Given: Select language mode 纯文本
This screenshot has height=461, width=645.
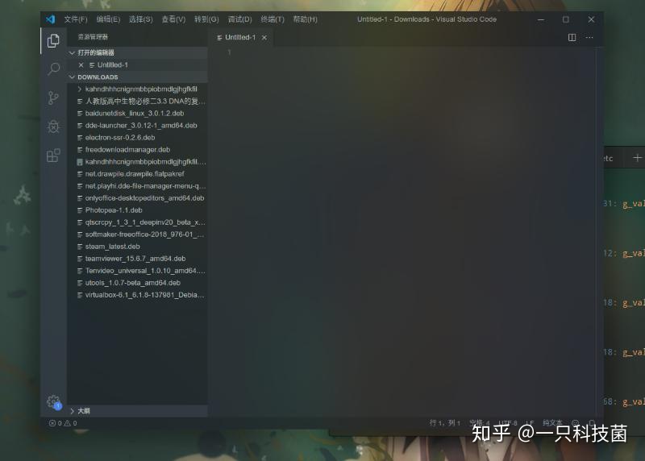Looking at the screenshot, I should click(552, 423).
